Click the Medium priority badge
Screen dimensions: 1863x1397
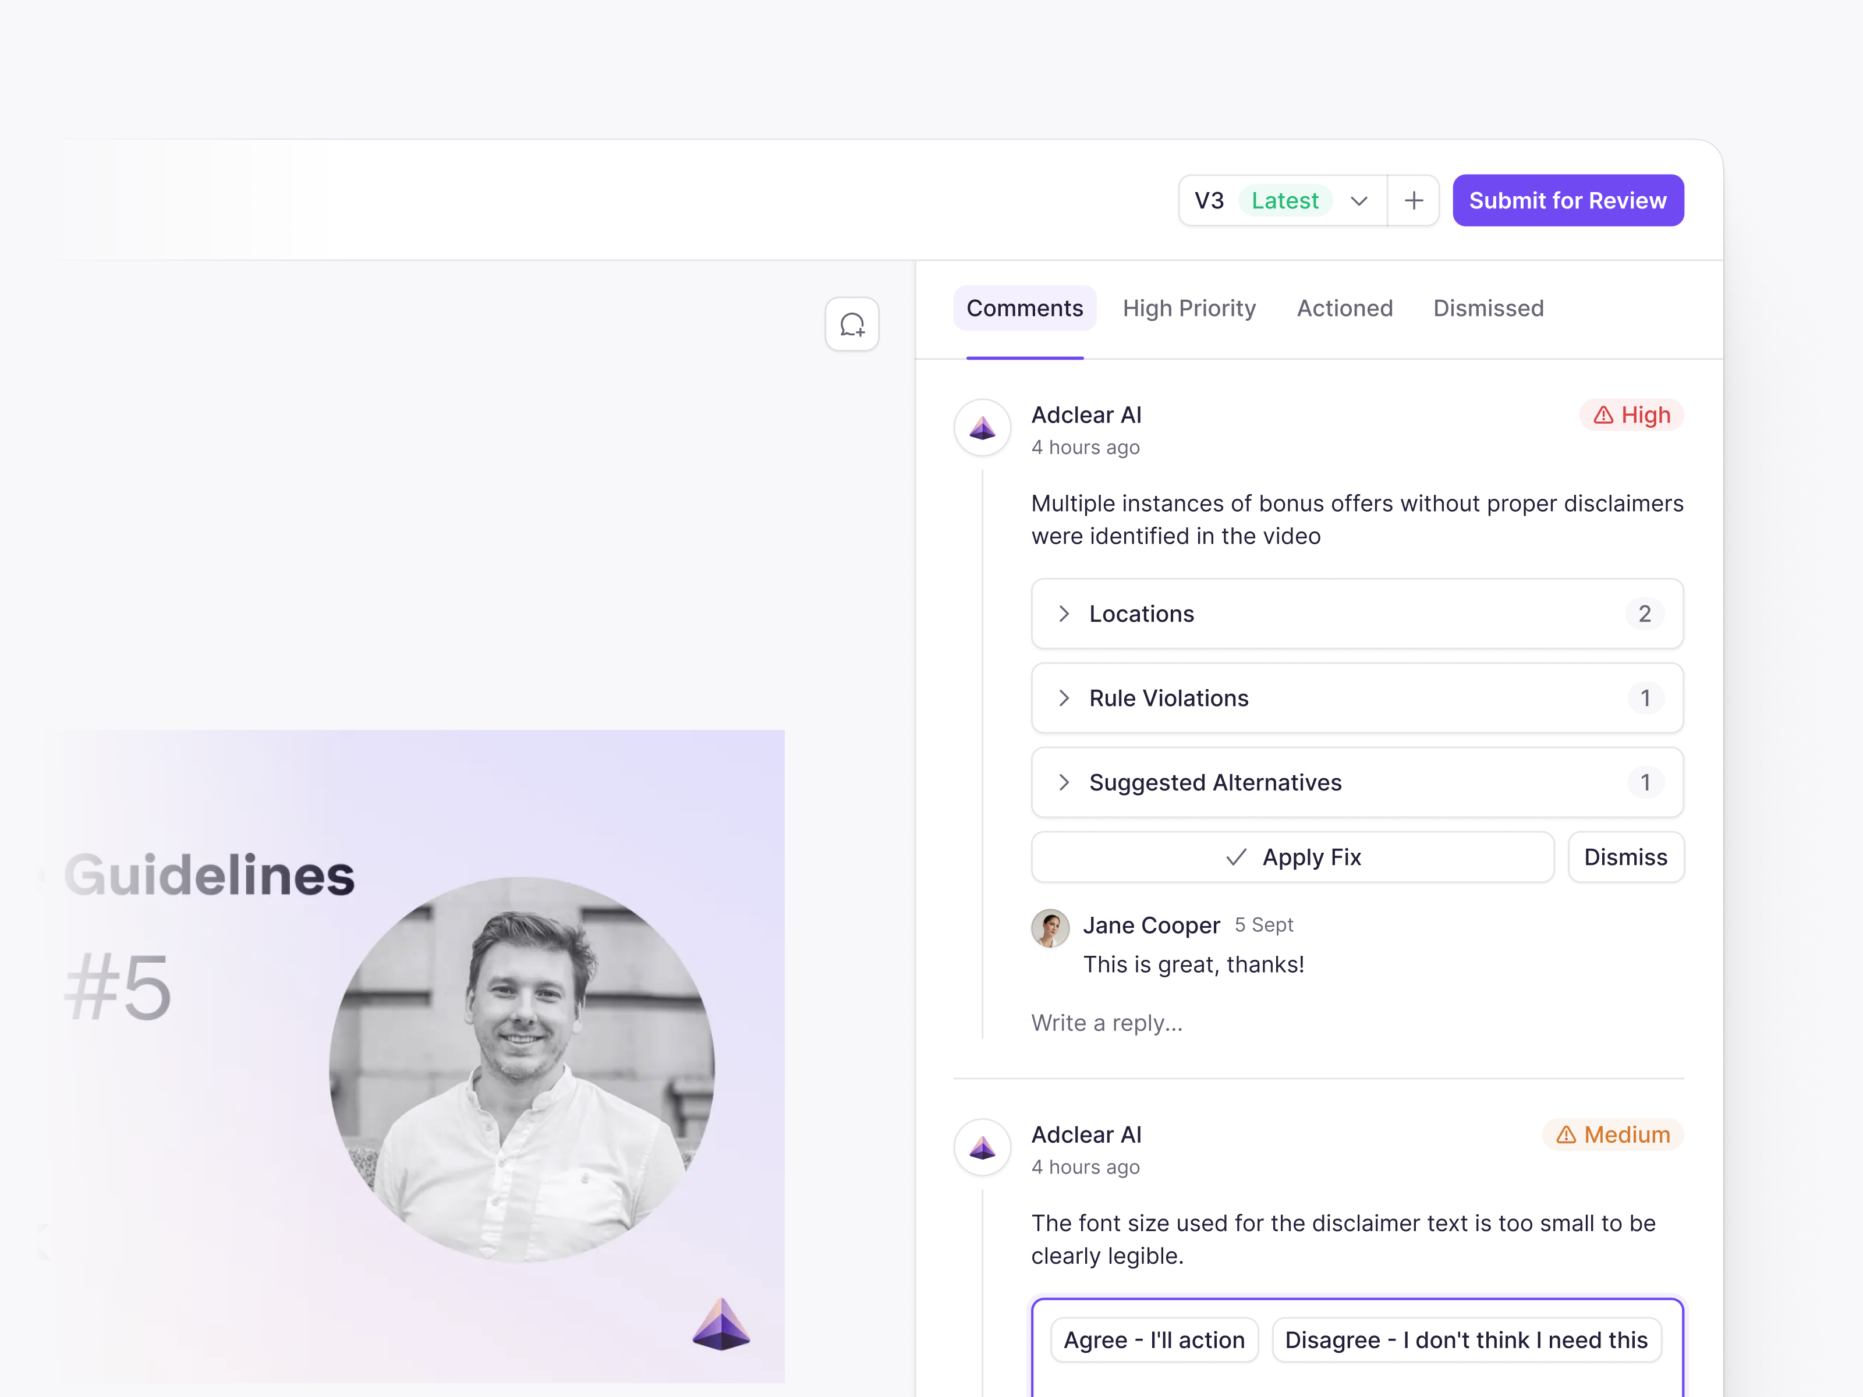[1612, 1134]
